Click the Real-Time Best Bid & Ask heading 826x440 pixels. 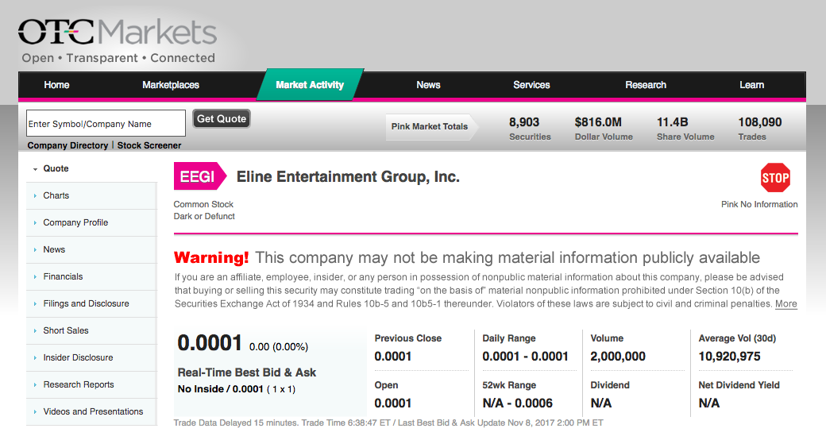click(246, 372)
